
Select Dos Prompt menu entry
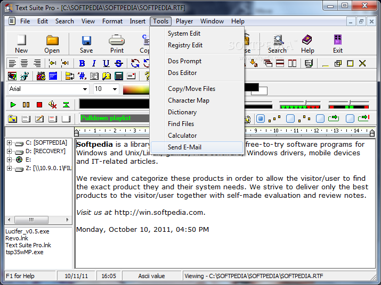(197, 61)
